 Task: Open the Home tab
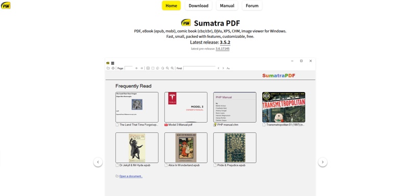point(171,6)
